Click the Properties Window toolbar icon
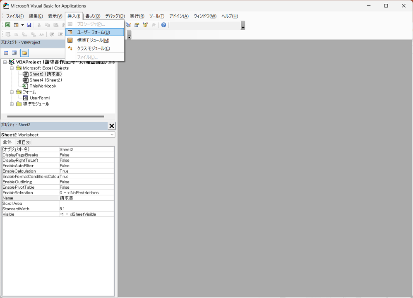Screen dimensions: 413x298 tap(137, 25)
